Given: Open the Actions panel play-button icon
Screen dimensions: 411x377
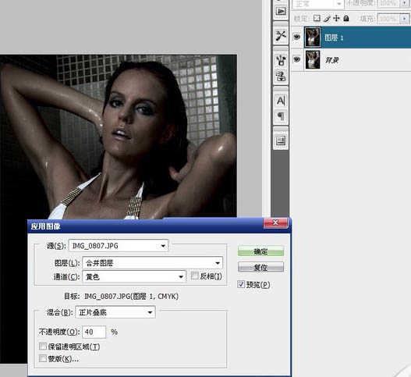Looking at the screenshot, I should coord(281,12).
